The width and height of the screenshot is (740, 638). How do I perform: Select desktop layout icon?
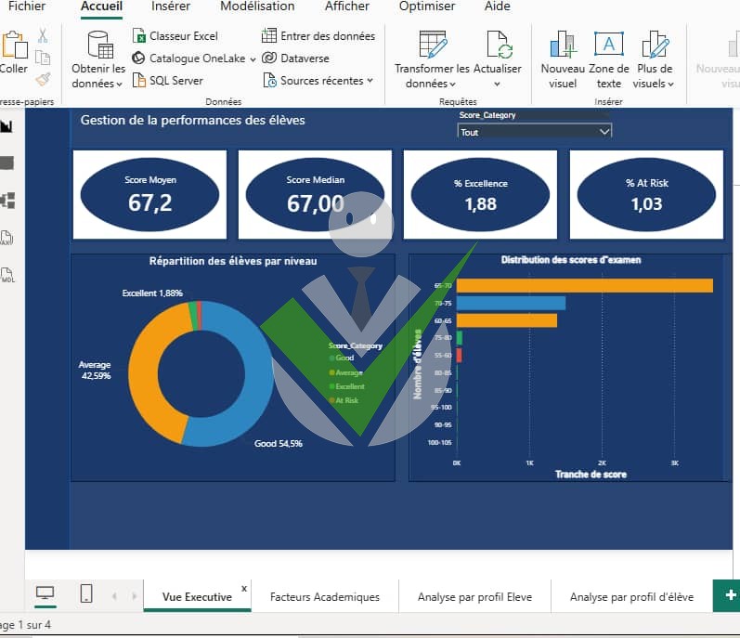[45, 593]
